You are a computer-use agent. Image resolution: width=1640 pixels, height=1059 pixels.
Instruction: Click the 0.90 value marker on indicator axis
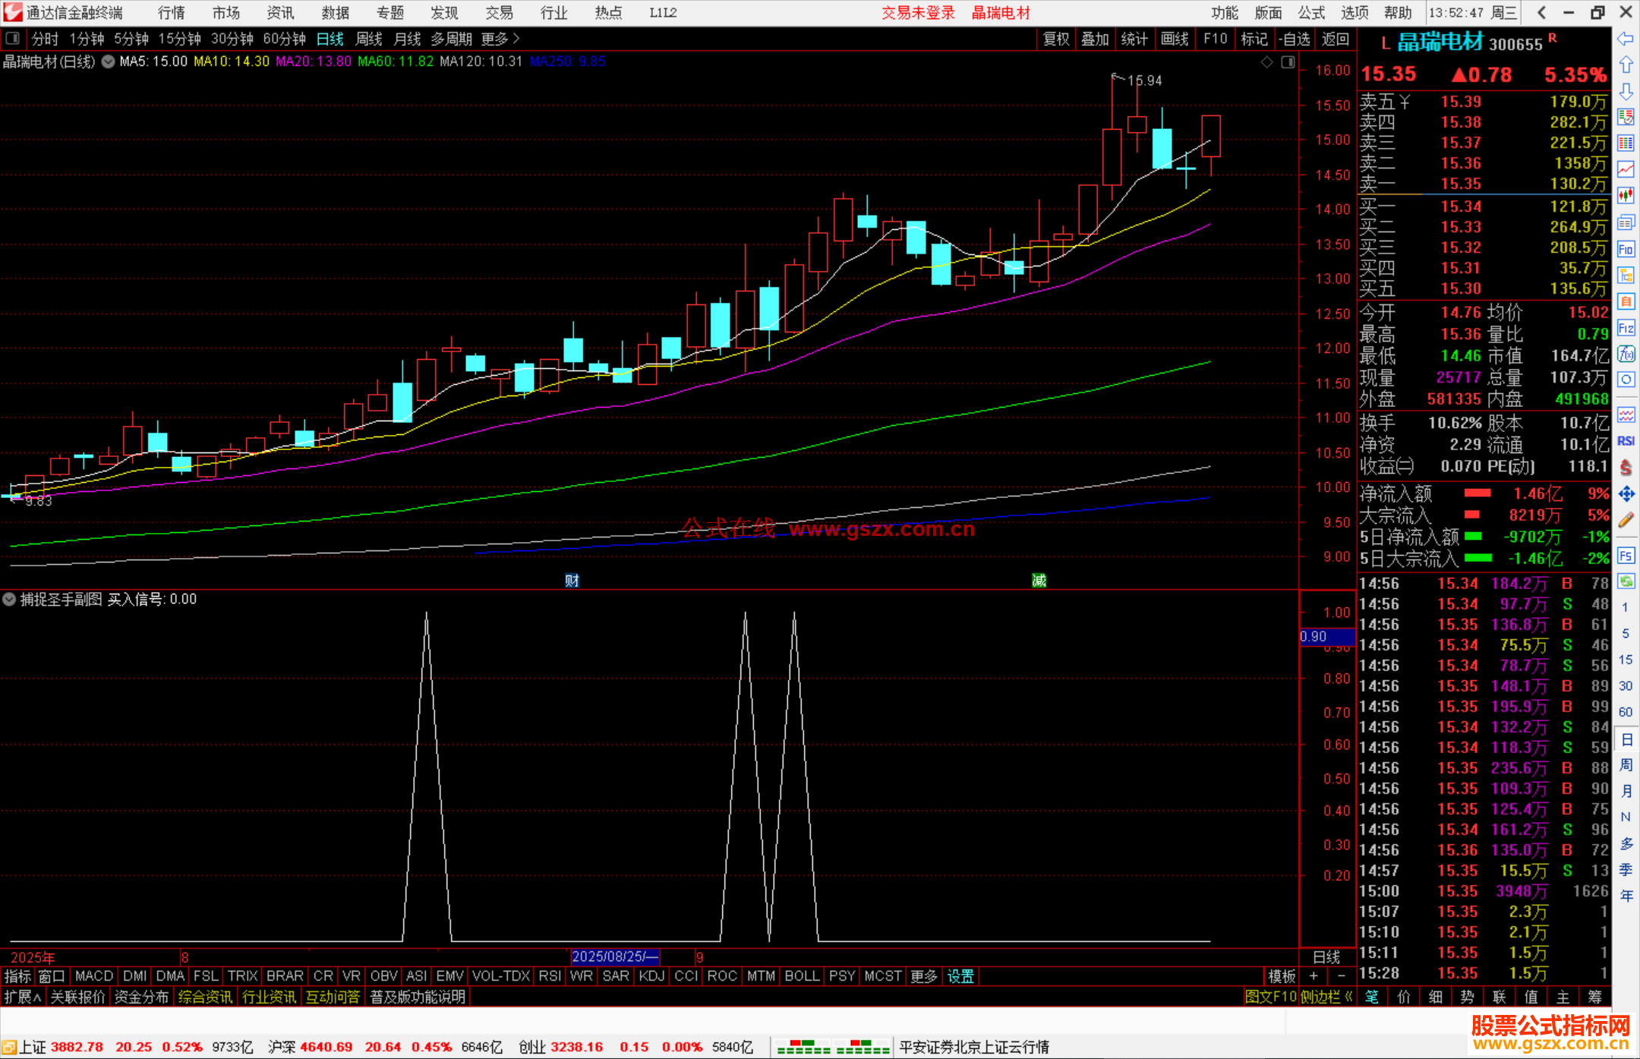[1325, 636]
